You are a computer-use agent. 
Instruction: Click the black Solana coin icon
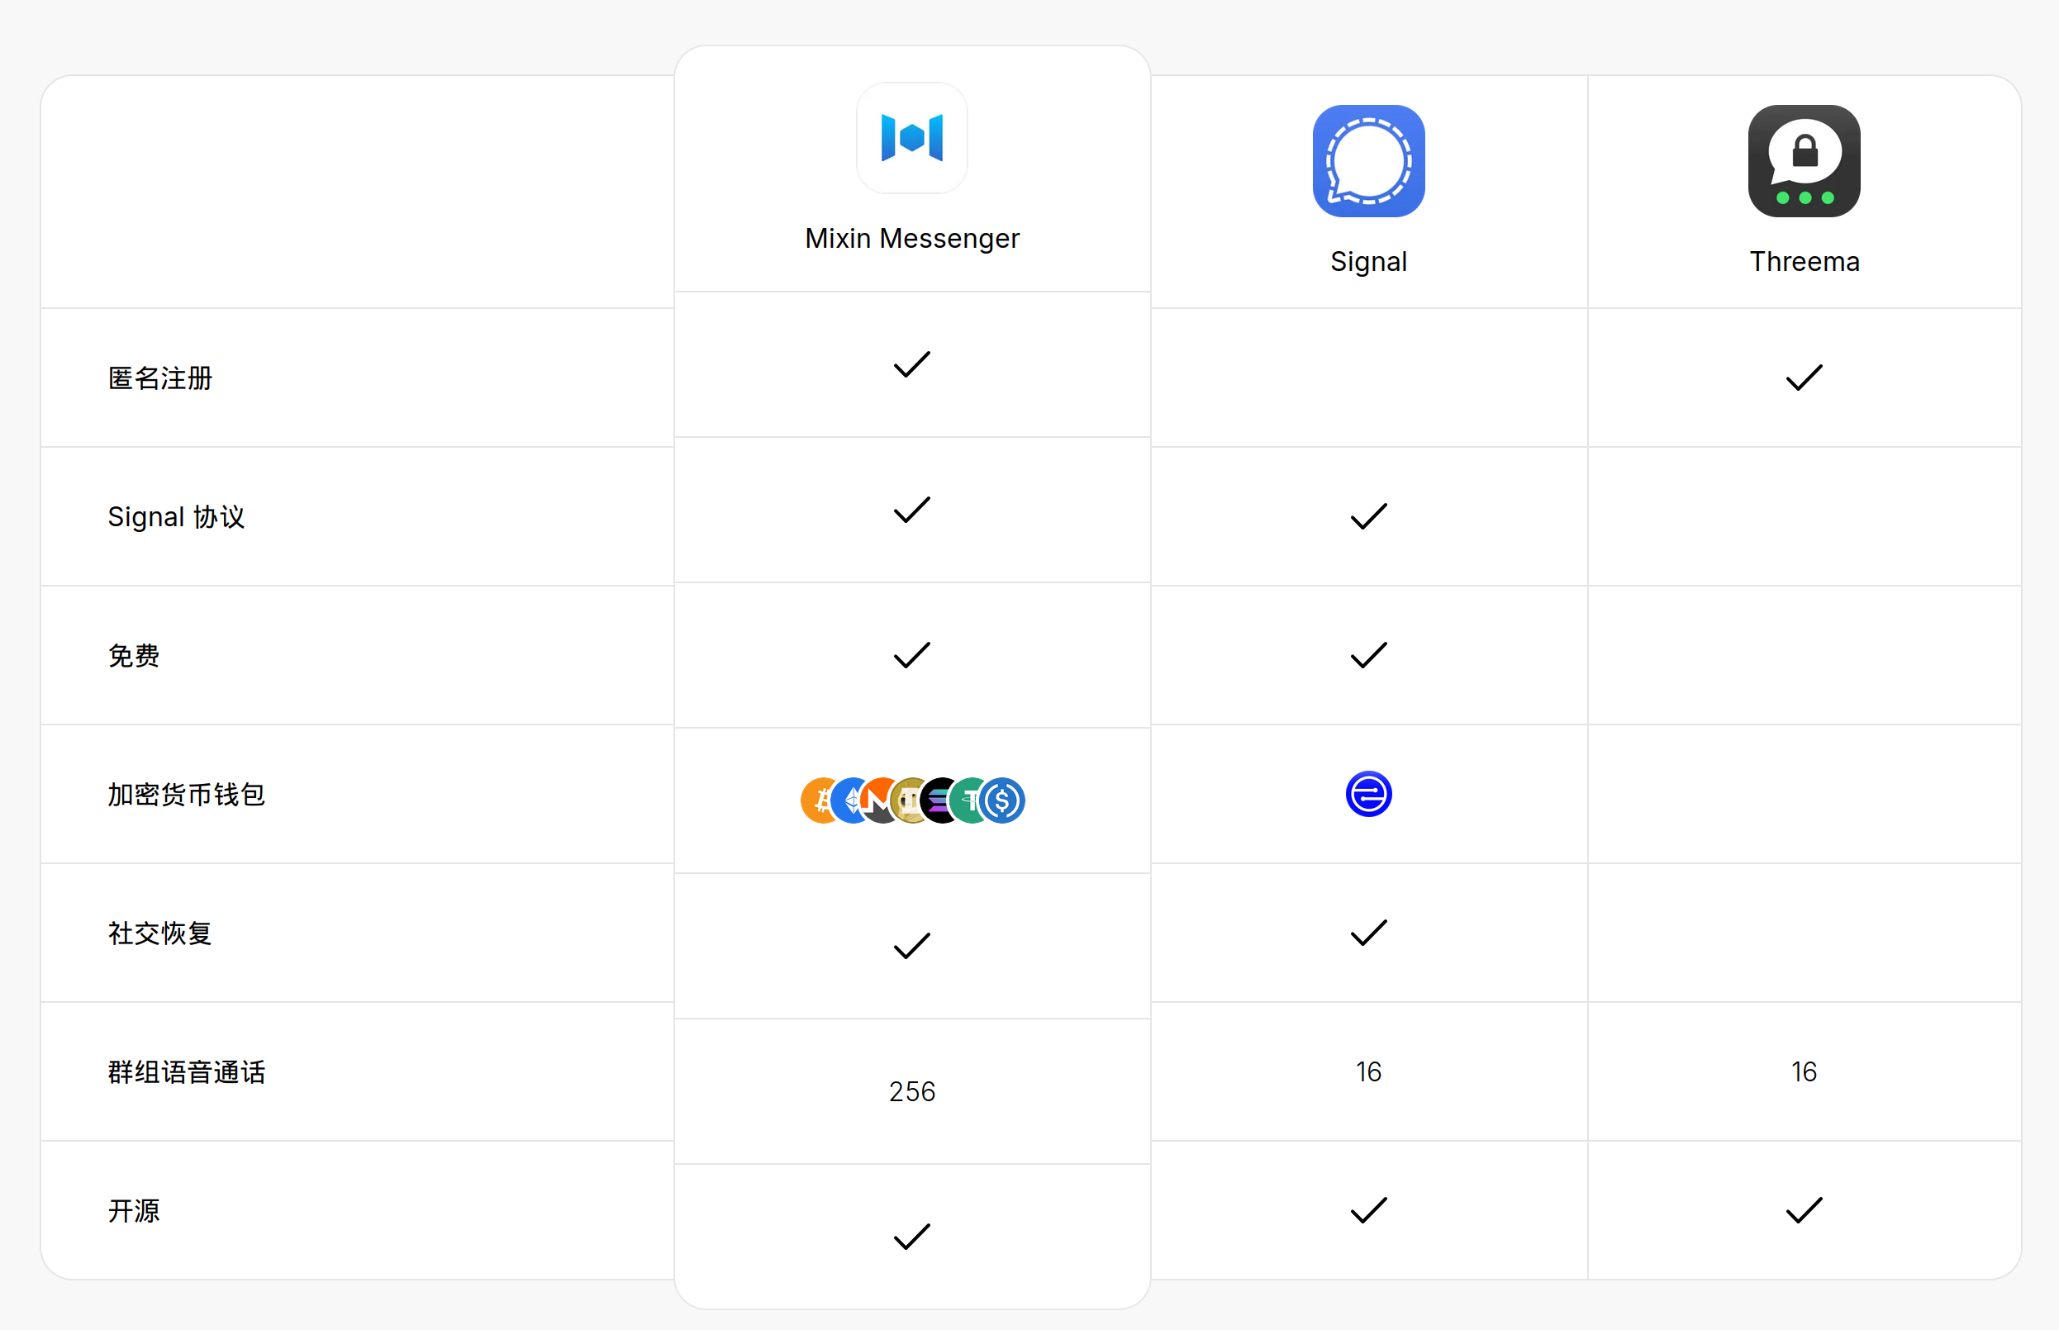pyautogui.click(x=939, y=800)
